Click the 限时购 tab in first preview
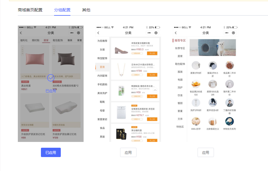 click(36, 40)
